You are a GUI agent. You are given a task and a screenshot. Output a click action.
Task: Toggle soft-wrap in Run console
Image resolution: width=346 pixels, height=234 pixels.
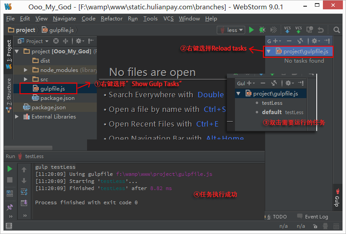point(24,192)
